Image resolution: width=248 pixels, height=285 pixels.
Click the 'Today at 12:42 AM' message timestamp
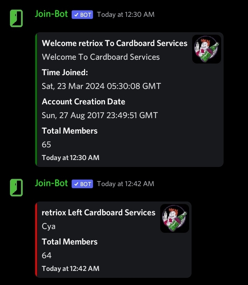tap(125, 184)
